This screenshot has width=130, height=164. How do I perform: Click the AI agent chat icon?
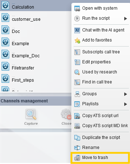[x=77, y=30]
